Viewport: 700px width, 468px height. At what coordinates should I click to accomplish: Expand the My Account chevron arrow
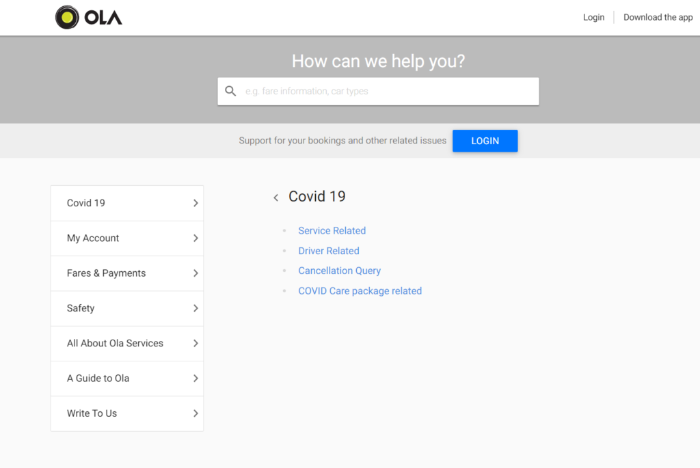pos(196,238)
